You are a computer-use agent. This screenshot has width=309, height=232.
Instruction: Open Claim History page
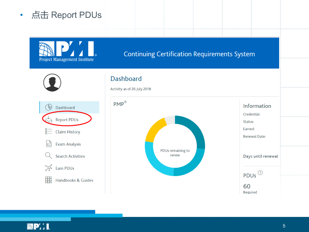(x=68, y=132)
